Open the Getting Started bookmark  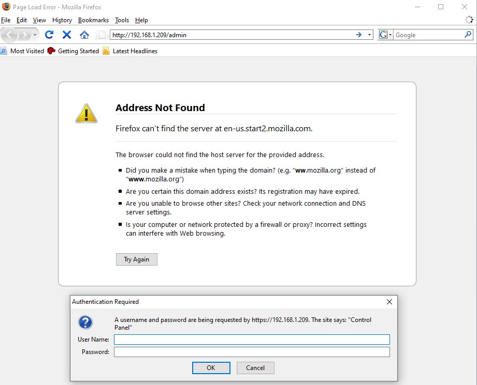(73, 51)
